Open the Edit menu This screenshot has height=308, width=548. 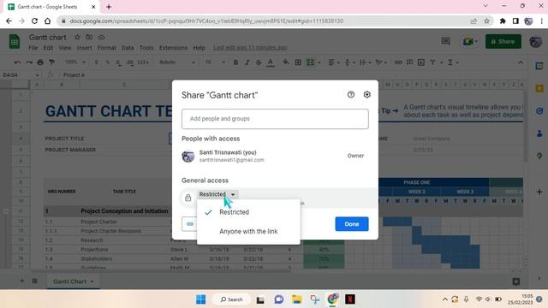click(x=48, y=48)
